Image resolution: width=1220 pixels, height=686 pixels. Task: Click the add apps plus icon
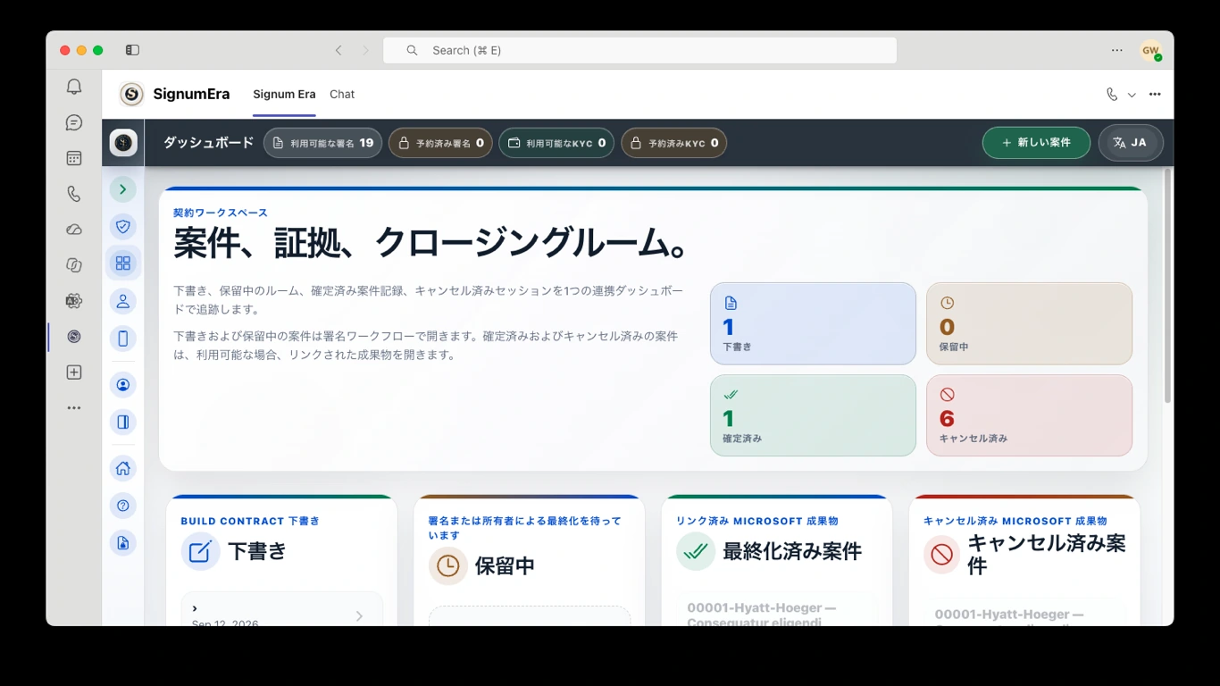74,372
